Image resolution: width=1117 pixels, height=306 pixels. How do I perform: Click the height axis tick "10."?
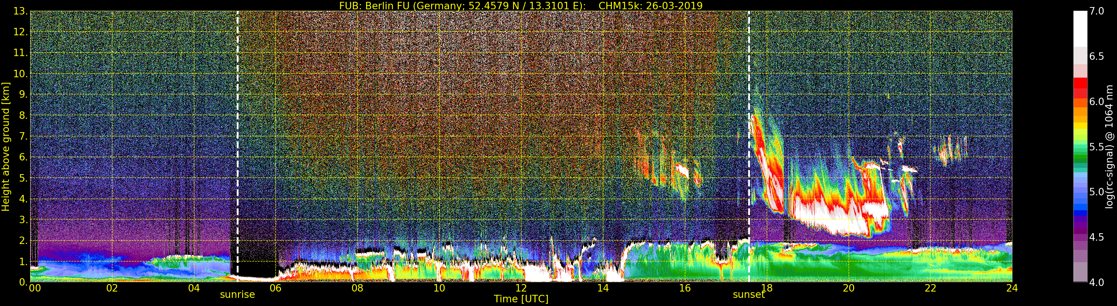20,74
